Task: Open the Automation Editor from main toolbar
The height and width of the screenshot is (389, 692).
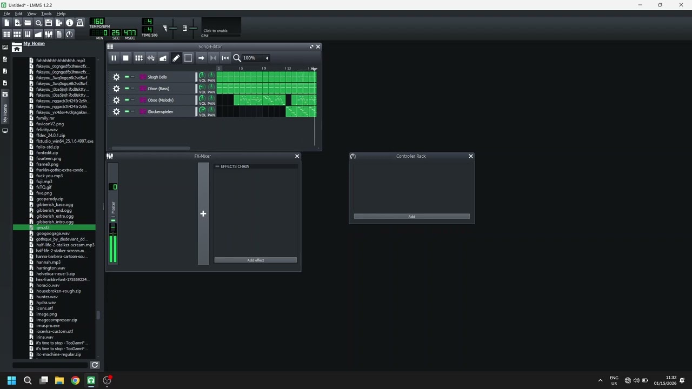Action: coord(38,34)
